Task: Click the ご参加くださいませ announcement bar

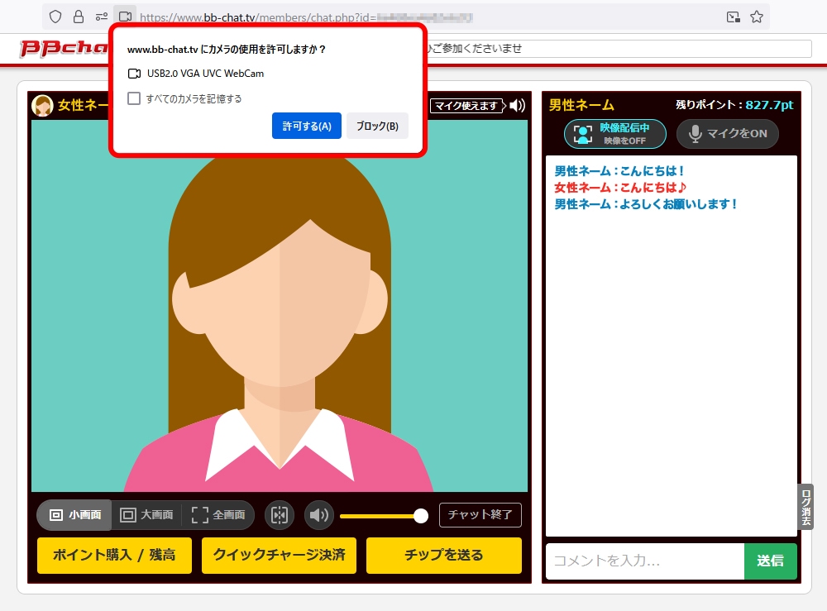Action: (618, 49)
